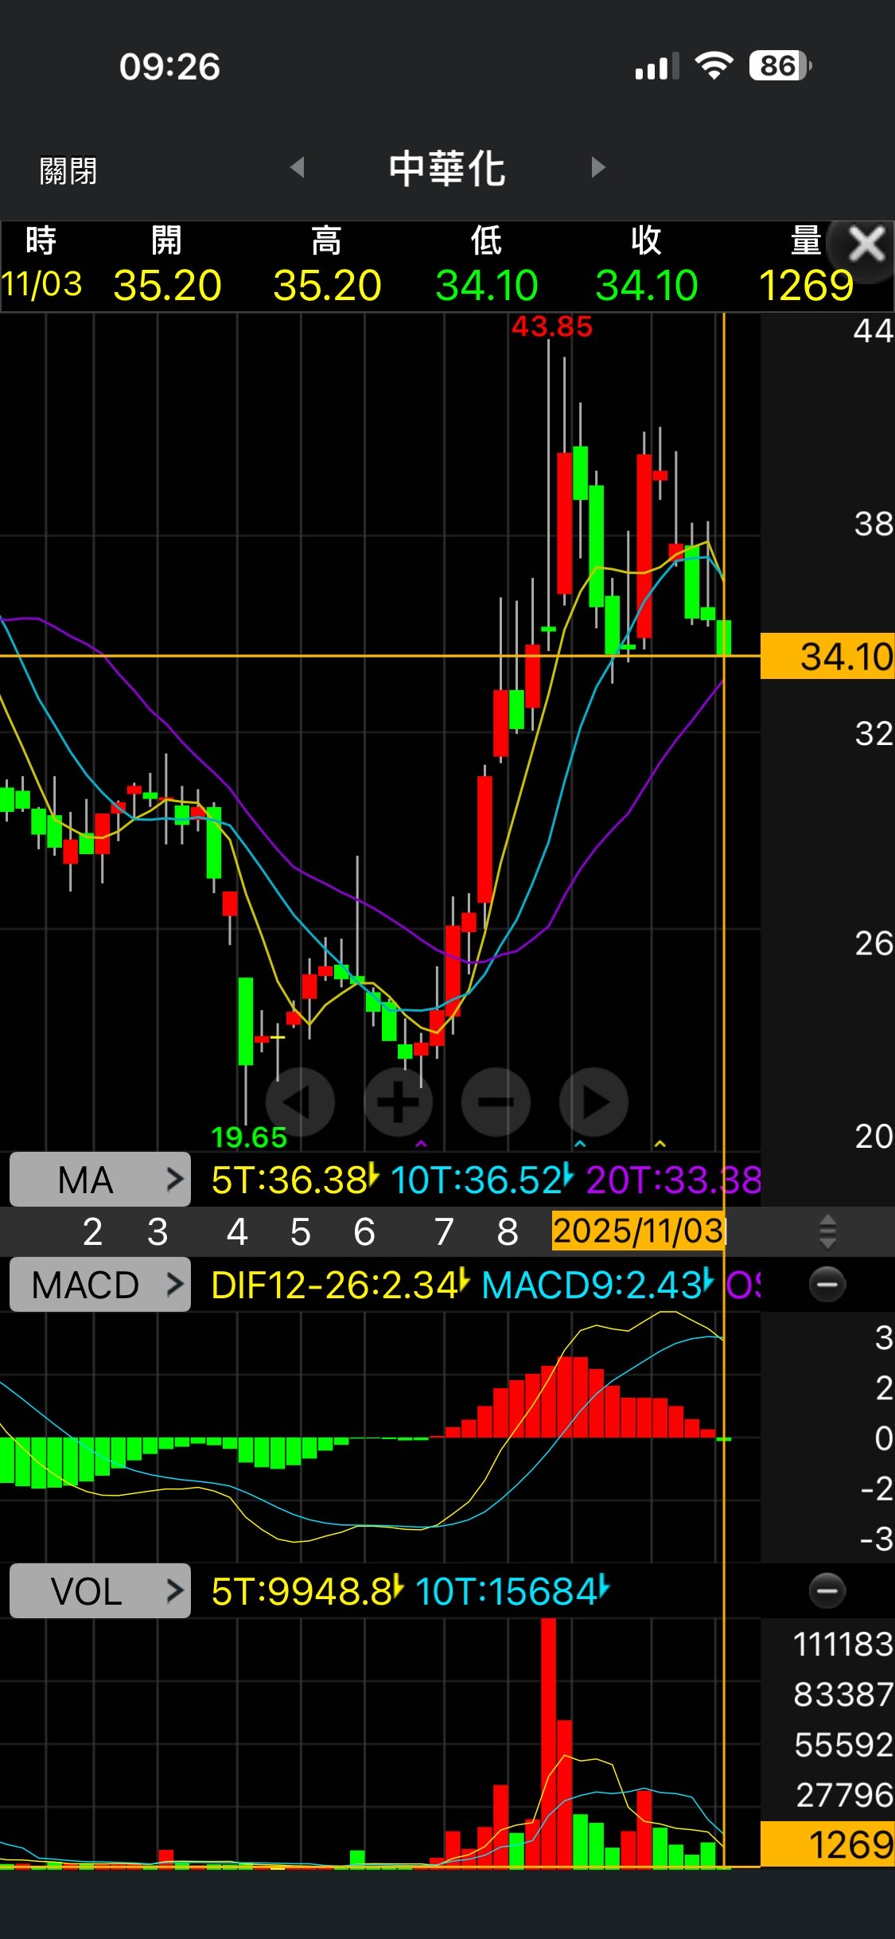
Task: Tap the 1269 volume tag on axis
Action: click(827, 1844)
